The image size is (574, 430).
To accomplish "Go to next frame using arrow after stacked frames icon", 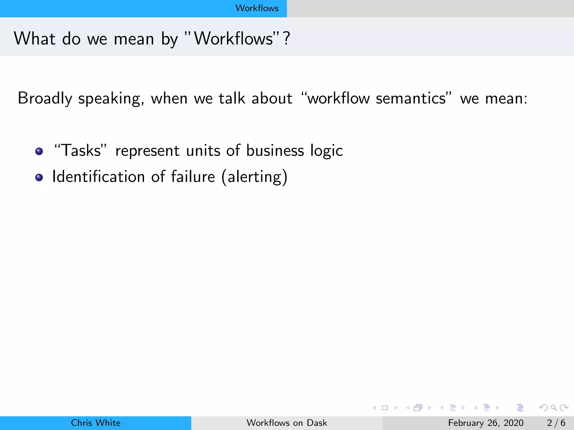I will pos(429,408).
